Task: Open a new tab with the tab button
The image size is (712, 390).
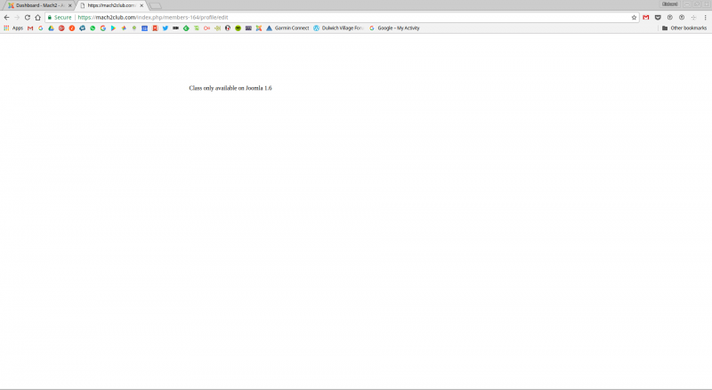Action: click(x=155, y=6)
